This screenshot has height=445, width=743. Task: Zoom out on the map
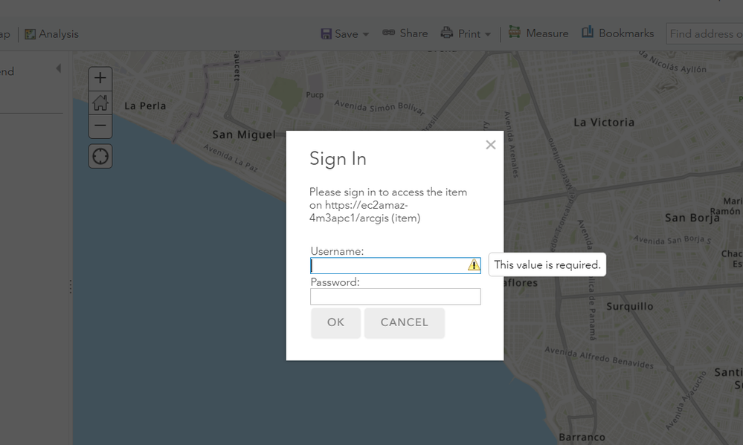pyautogui.click(x=100, y=126)
